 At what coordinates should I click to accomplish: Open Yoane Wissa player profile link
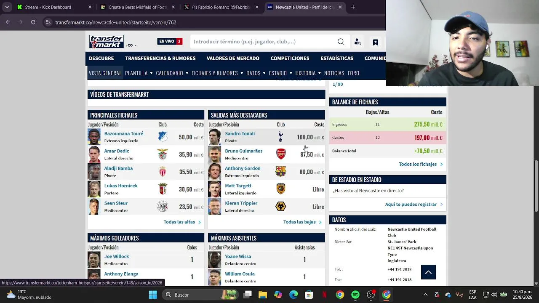[238, 256]
